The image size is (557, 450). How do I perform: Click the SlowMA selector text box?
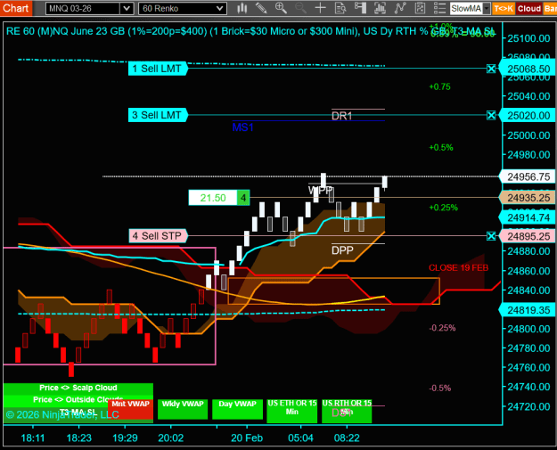[x=466, y=9]
